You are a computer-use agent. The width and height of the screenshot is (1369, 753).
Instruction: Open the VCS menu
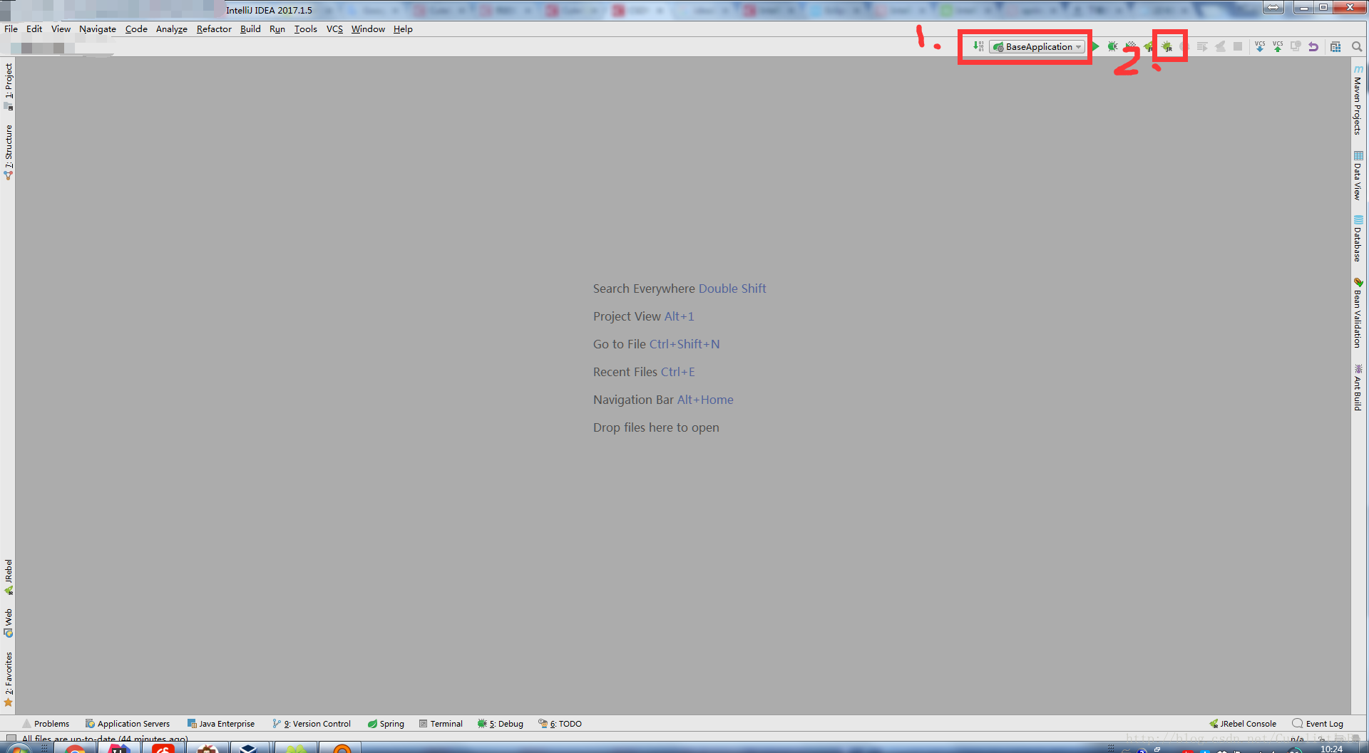(334, 29)
